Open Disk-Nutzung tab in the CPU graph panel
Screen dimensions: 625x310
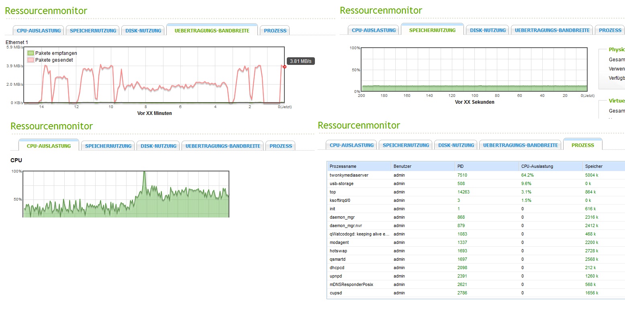pos(158,146)
